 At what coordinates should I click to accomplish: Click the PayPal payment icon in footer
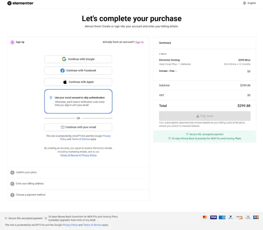[231, 217]
